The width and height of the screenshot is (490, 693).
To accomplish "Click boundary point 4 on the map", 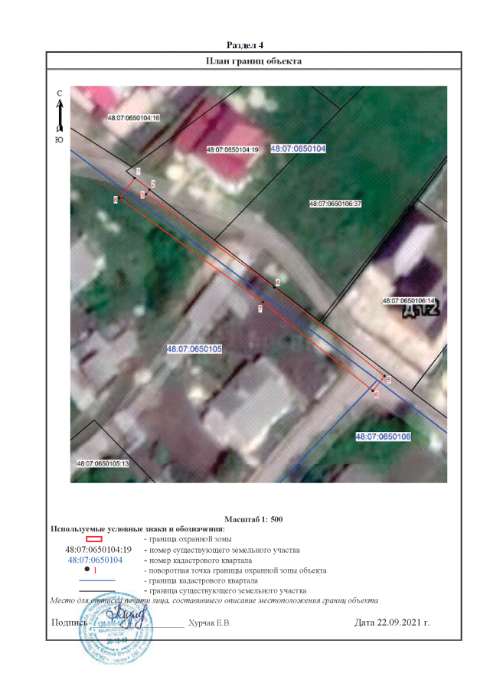I will 277,283.
